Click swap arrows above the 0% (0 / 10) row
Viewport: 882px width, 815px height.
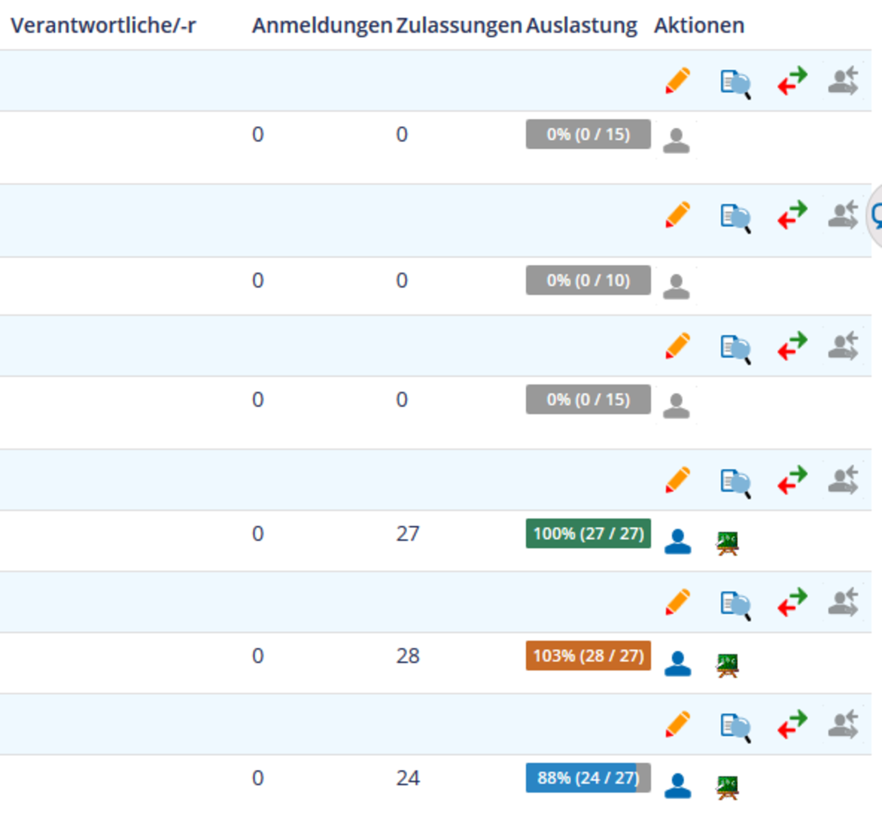793,215
